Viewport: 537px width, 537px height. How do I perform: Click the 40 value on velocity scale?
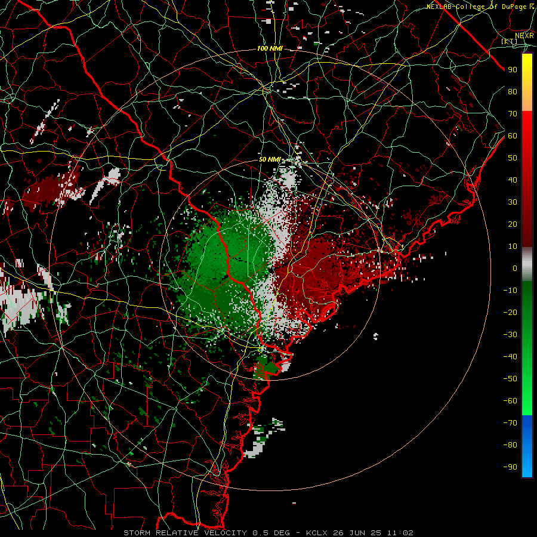coord(513,180)
